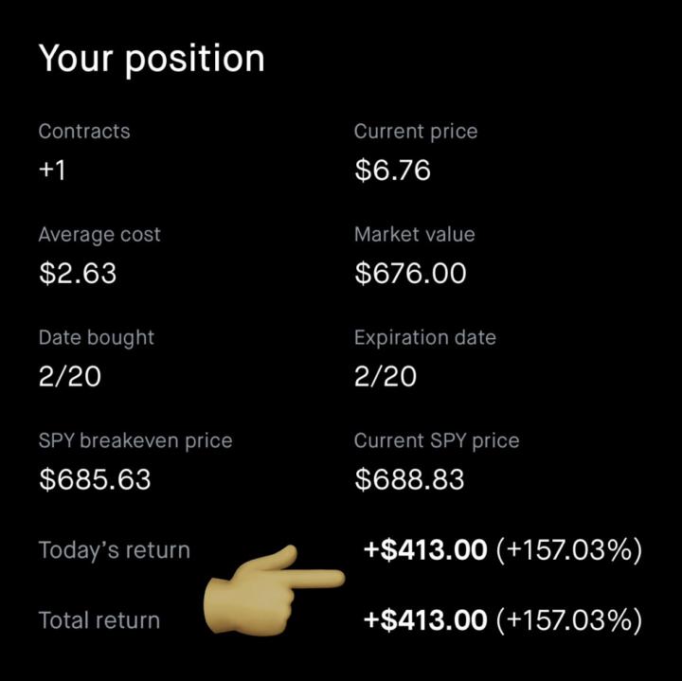
Task: Select the "Contracts" label
Action: [84, 132]
